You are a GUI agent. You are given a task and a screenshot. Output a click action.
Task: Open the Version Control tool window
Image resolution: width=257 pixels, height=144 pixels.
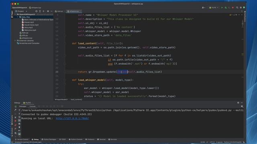[22, 140]
